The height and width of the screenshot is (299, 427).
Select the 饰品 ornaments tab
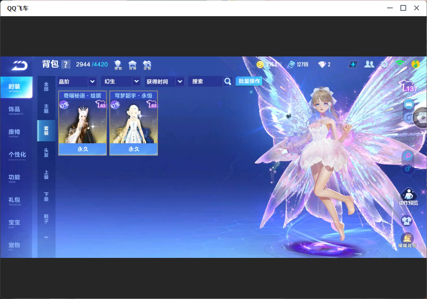(16, 110)
